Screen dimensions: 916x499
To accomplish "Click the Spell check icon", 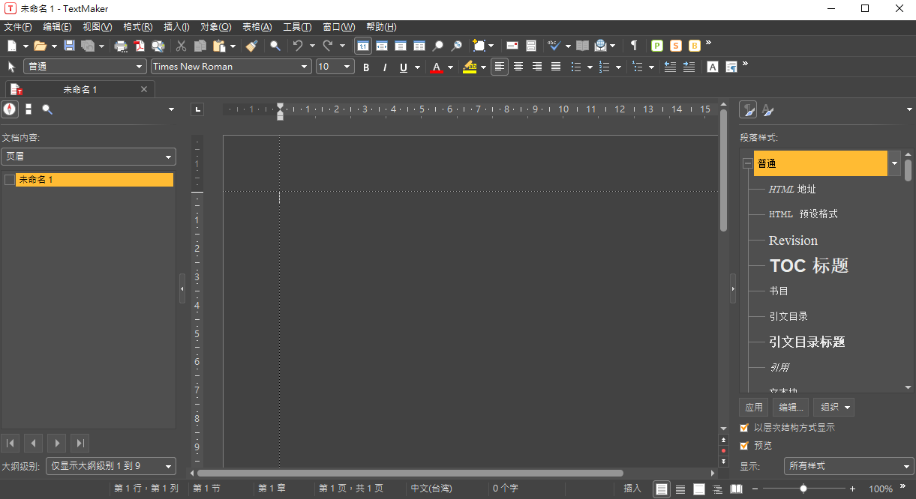I will tap(553, 45).
